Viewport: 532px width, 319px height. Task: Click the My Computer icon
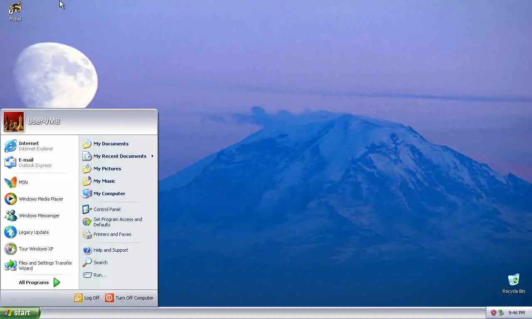tap(87, 194)
